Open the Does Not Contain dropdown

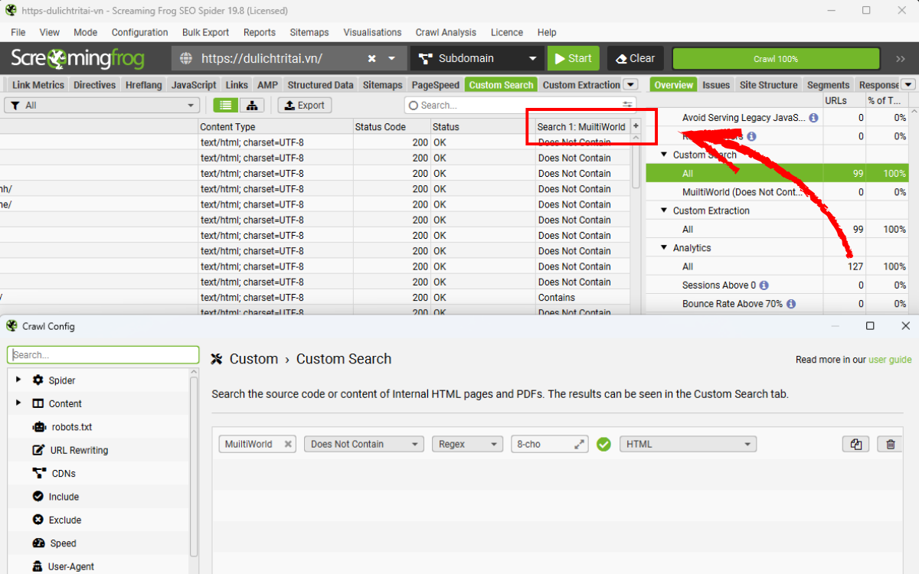[363, 444]
